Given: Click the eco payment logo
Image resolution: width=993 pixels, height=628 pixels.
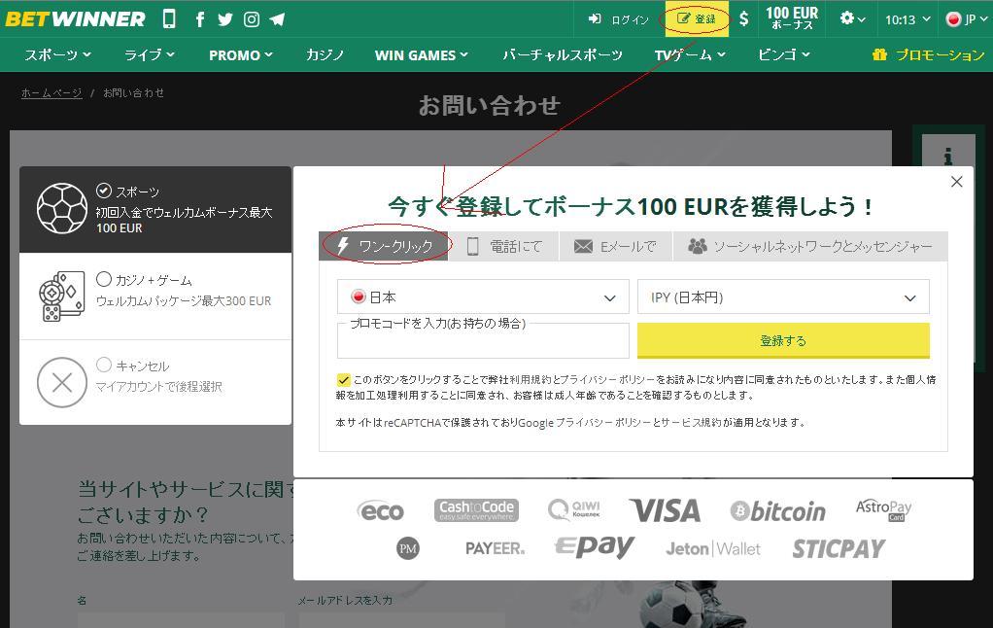Looking at the screenshot, I should tap(381, 510).
